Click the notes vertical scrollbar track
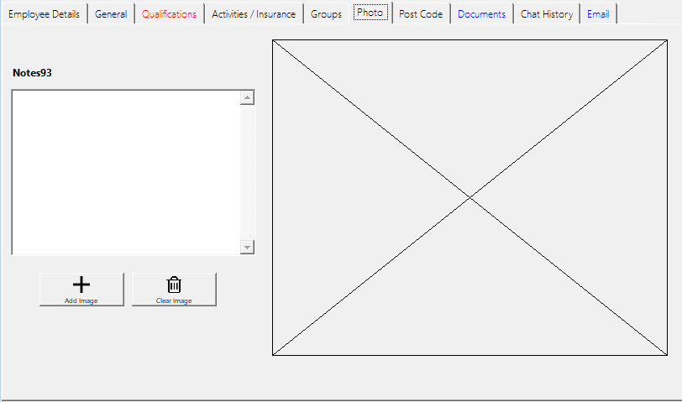Screen dimensions: 682x402 pos(247,172)
